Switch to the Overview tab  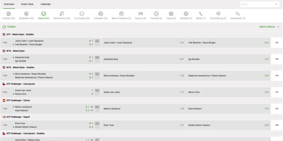[9, 4]
